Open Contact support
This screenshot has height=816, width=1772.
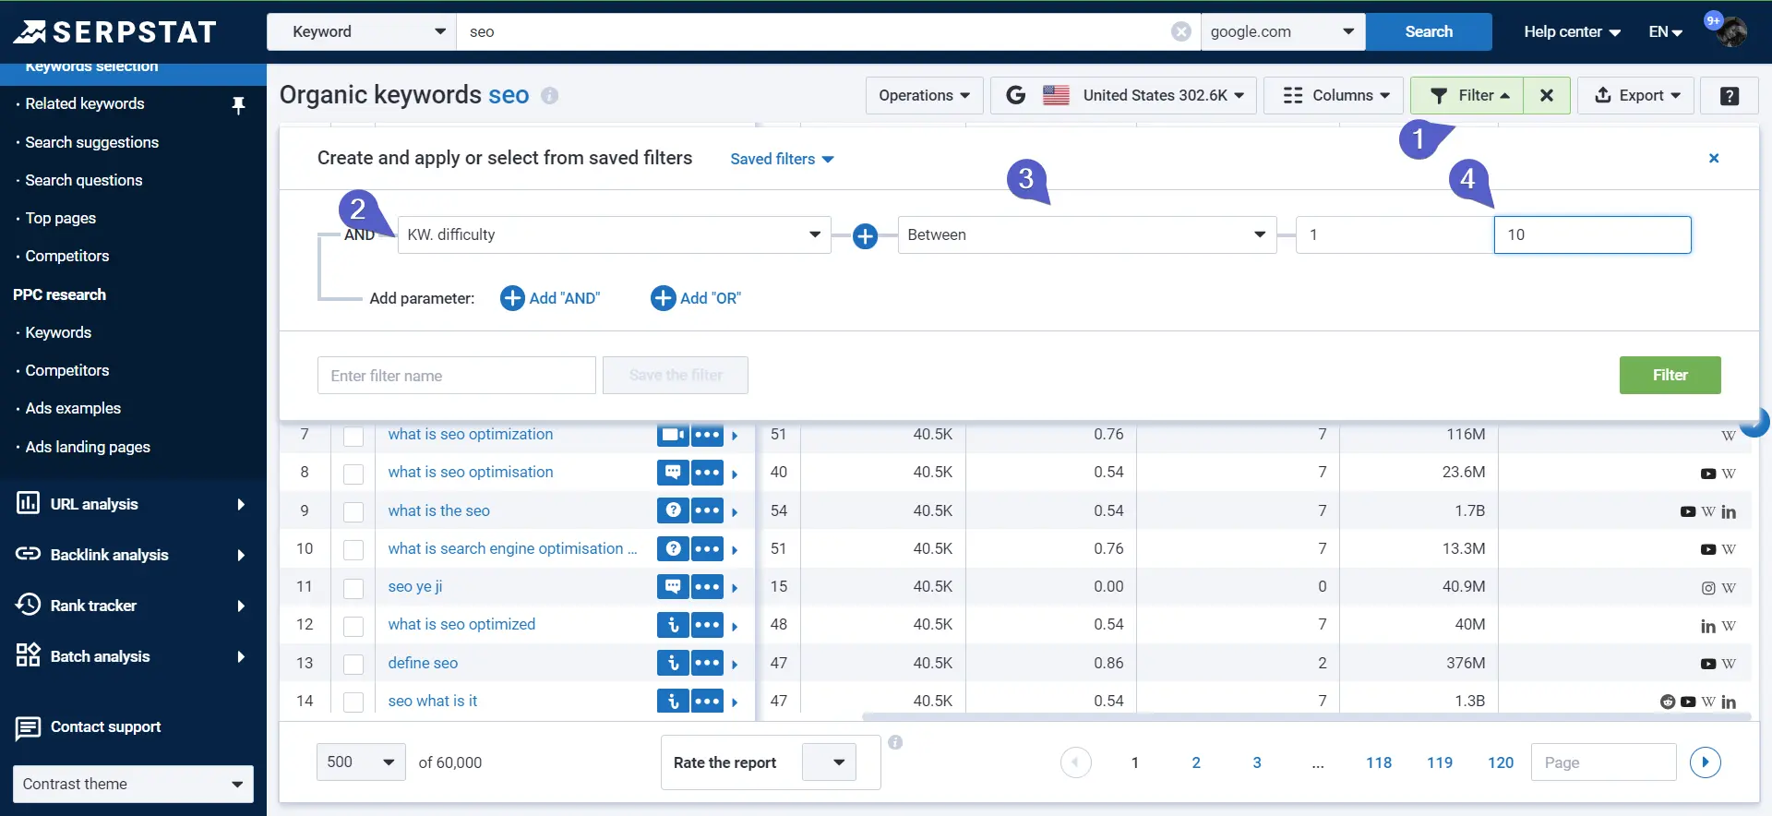point(89,727)
